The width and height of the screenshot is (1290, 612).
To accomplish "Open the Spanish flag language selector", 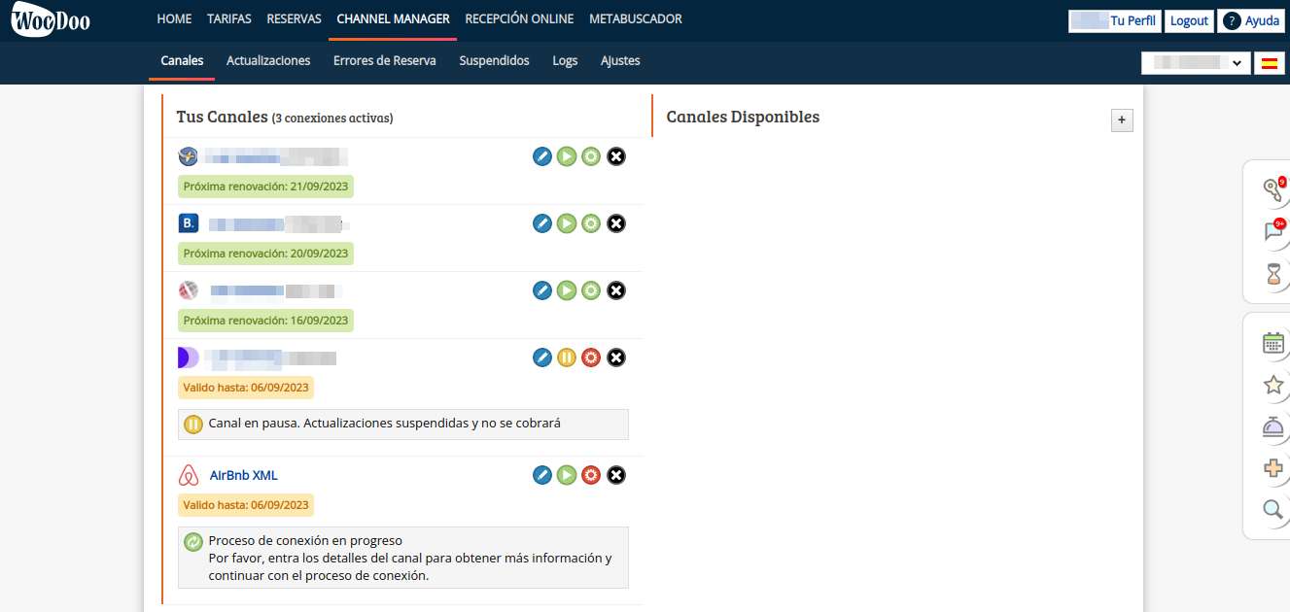I will (1269, 63).
